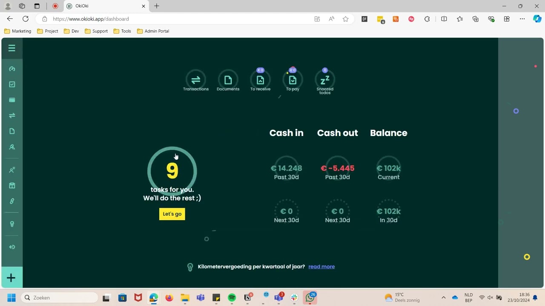This screenshot has height=306, width=545.
Task: Open the bank card icon in sidebar
Action: coord(12,100)
